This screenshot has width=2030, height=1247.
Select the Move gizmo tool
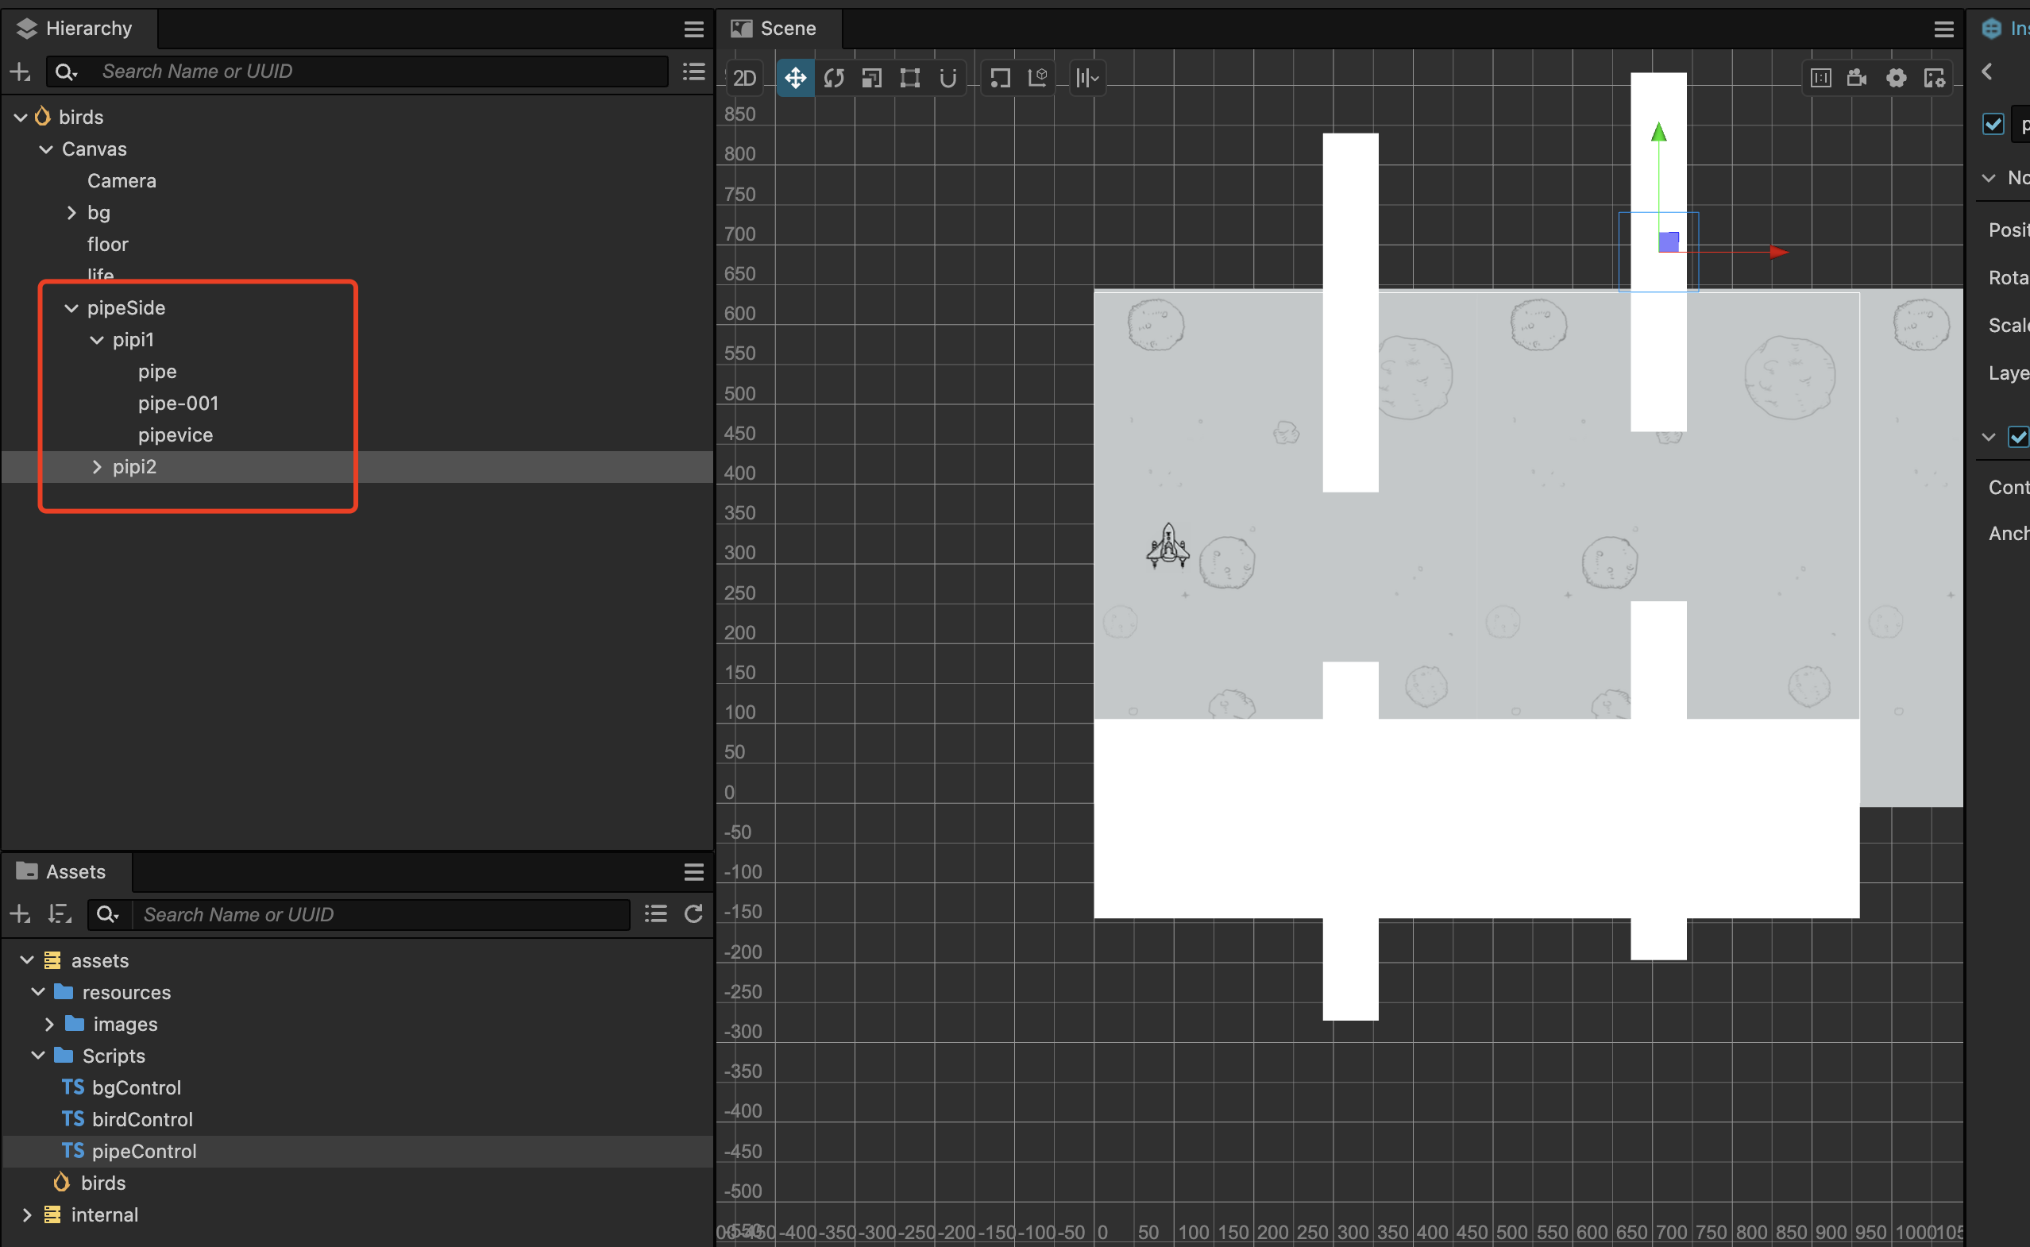[x=795, y=78]
